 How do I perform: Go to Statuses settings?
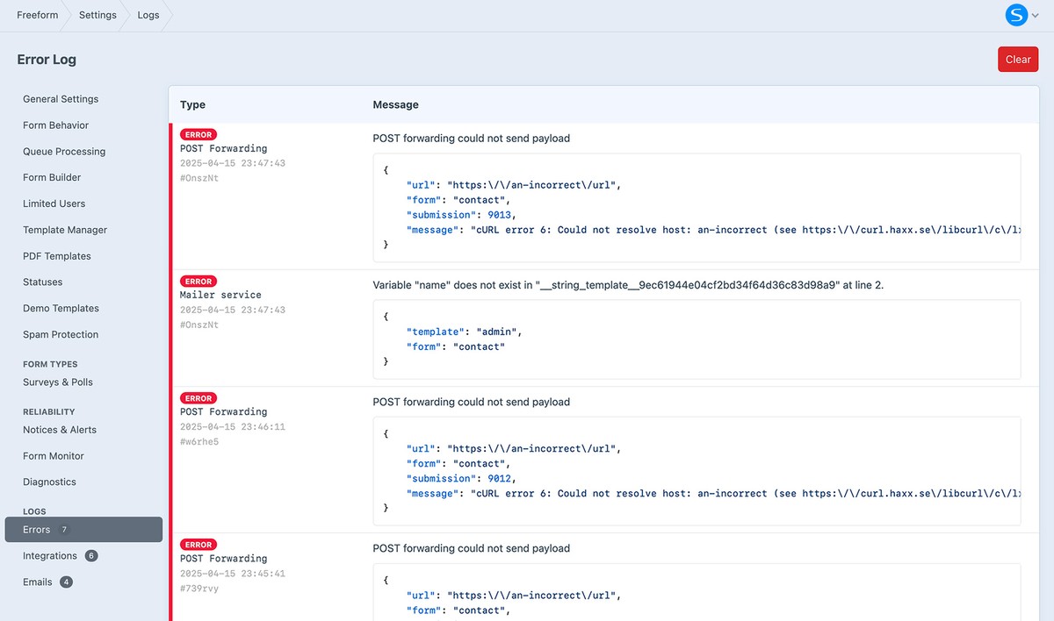(x=43, y=282)
